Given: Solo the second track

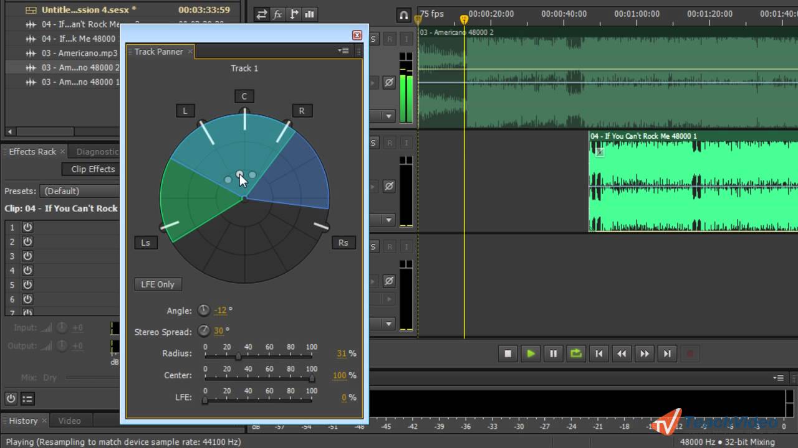Looking at the screenshot, I should pos(373,143).
